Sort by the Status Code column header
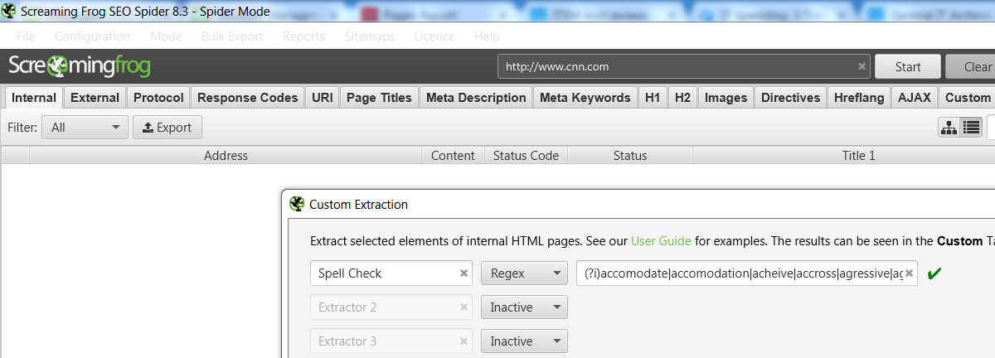This screenshot has width=995, height=358. pyautogui.click(x=526, y=155)
